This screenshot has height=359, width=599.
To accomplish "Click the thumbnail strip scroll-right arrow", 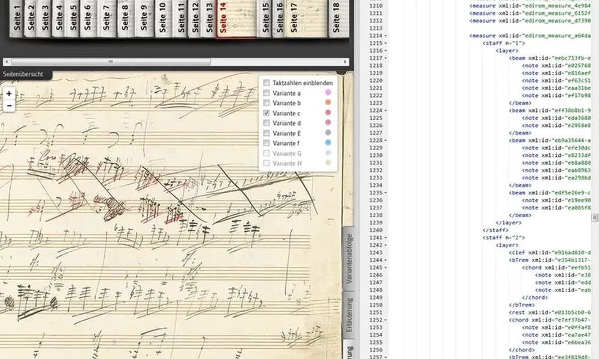I will coord(346,62).
